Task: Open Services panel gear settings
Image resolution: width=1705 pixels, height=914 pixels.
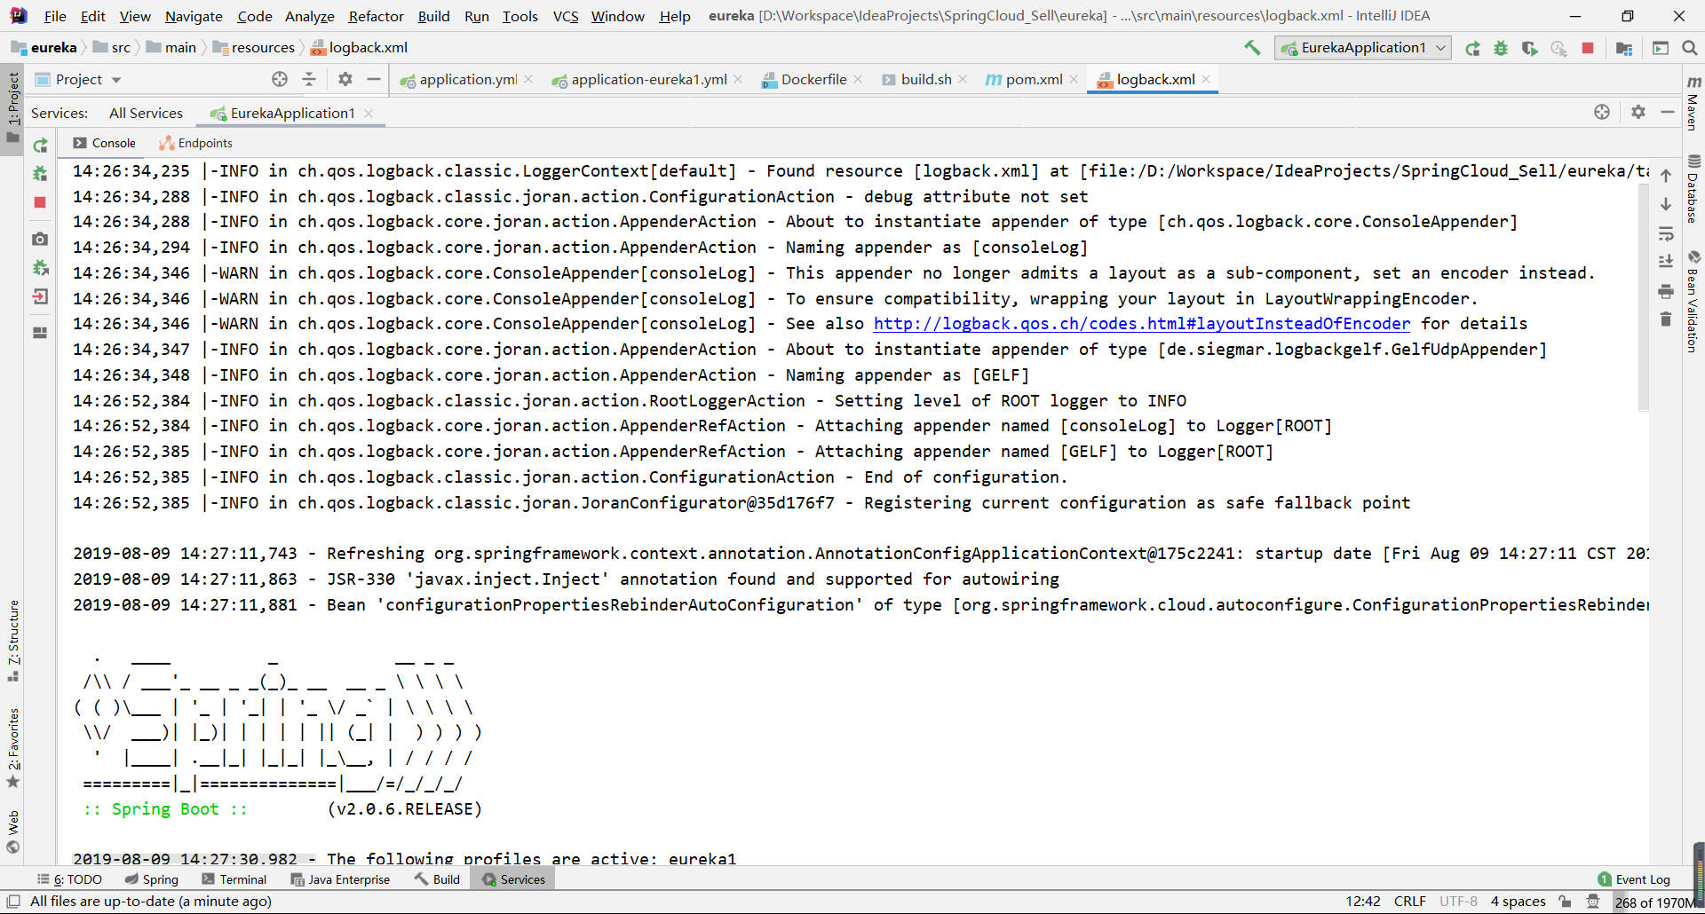Action: coord(1638,112)
